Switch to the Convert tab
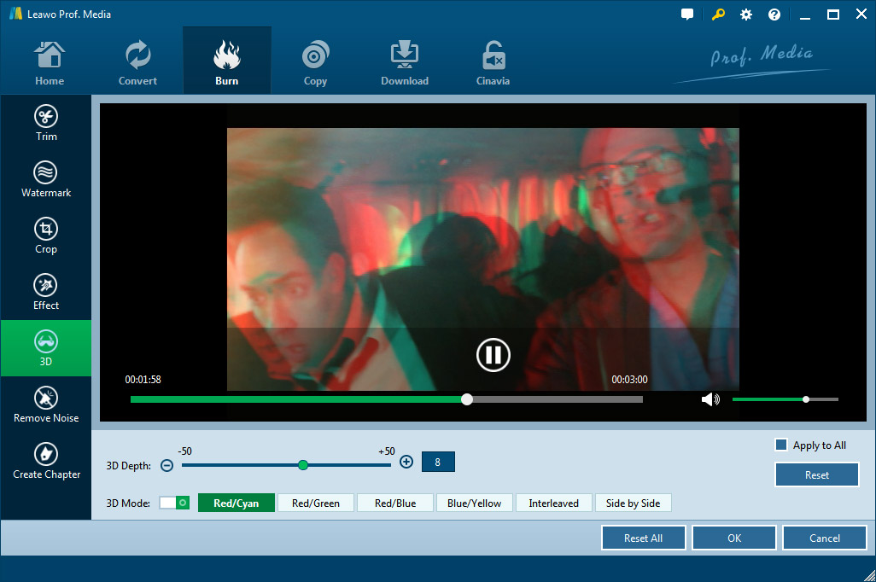Image resolution: width=876 pixels, height=582 pixels. coord(137,63)
